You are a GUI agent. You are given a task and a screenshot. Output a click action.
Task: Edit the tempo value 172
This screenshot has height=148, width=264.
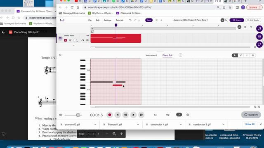pyautogui.click(x=168, y=115)
